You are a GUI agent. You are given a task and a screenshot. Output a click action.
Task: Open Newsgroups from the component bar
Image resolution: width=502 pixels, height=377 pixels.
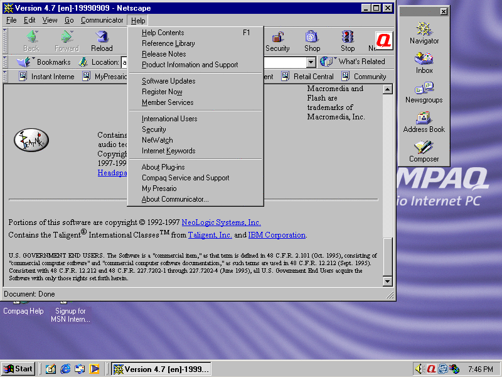point(424,92)
